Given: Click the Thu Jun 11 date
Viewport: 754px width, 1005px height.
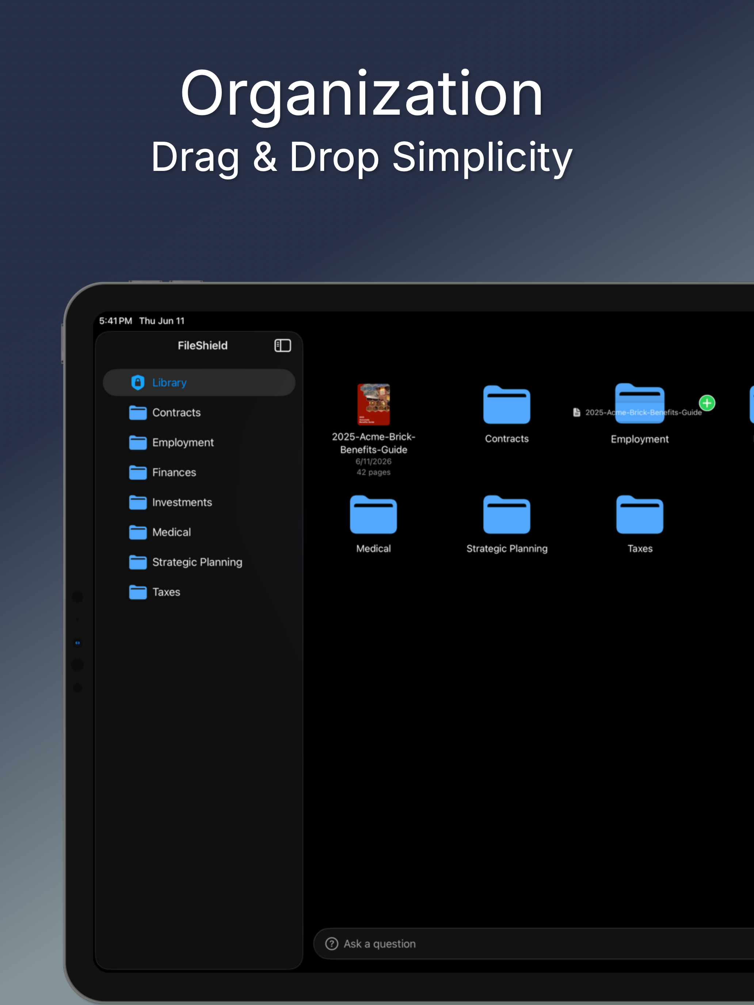Looking at the screenshot, I should 162,321.
